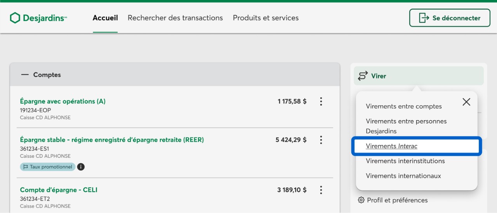Switch to Accueil tab
This screenshot has width=497, height=213.
(x=105, y=18)
